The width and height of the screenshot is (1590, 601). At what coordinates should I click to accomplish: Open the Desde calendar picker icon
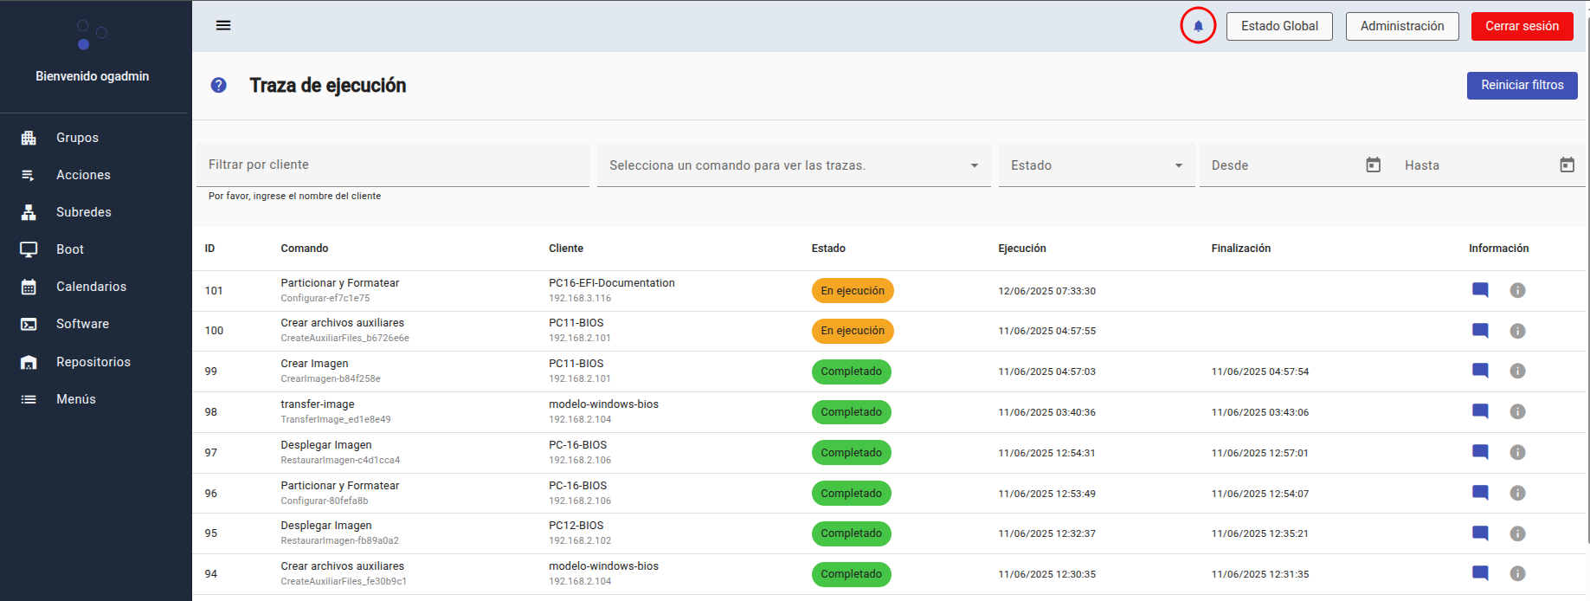click(1373, 165)
